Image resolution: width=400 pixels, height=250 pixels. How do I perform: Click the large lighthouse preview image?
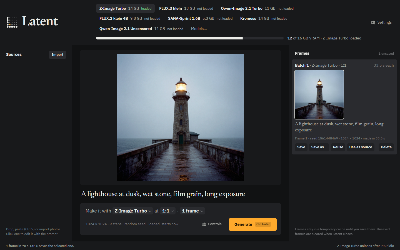click(x=181, y=117)
